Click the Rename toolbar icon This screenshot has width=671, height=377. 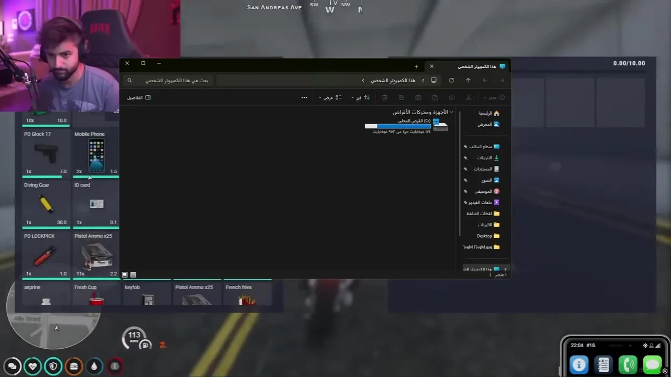[418, 97]
